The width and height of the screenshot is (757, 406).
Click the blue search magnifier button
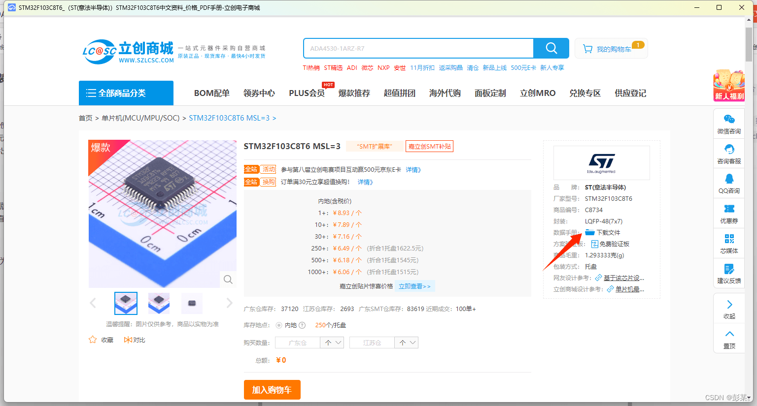click(551, 48)
